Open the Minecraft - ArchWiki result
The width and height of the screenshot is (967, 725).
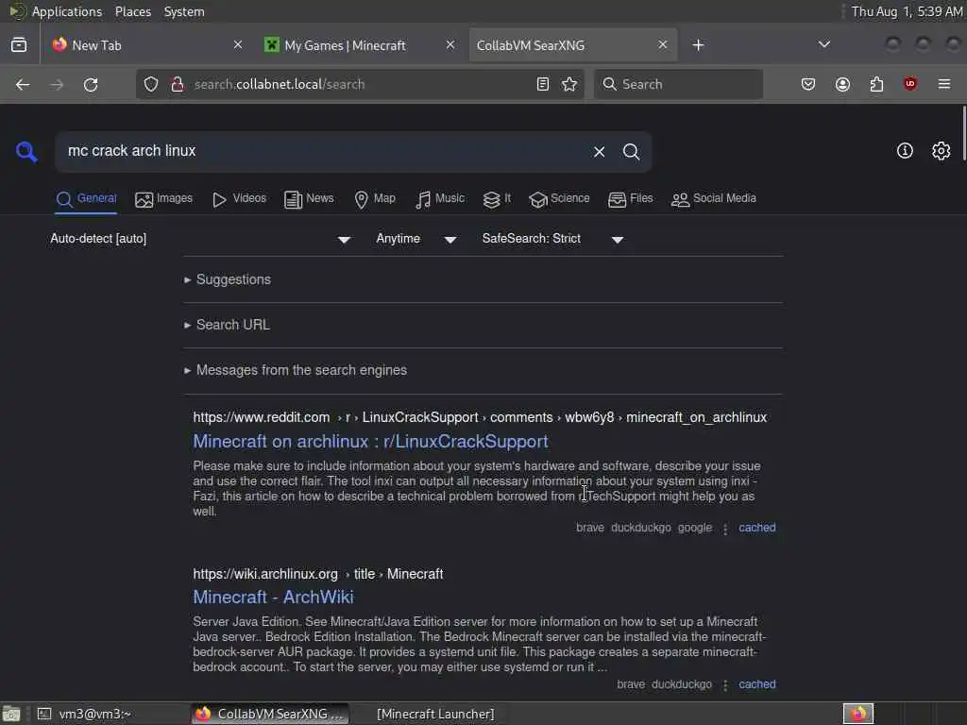pos(273,598)
